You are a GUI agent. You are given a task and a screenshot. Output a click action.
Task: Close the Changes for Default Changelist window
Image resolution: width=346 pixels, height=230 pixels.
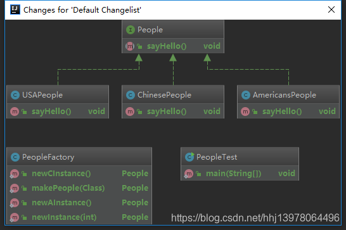point(331,10)
